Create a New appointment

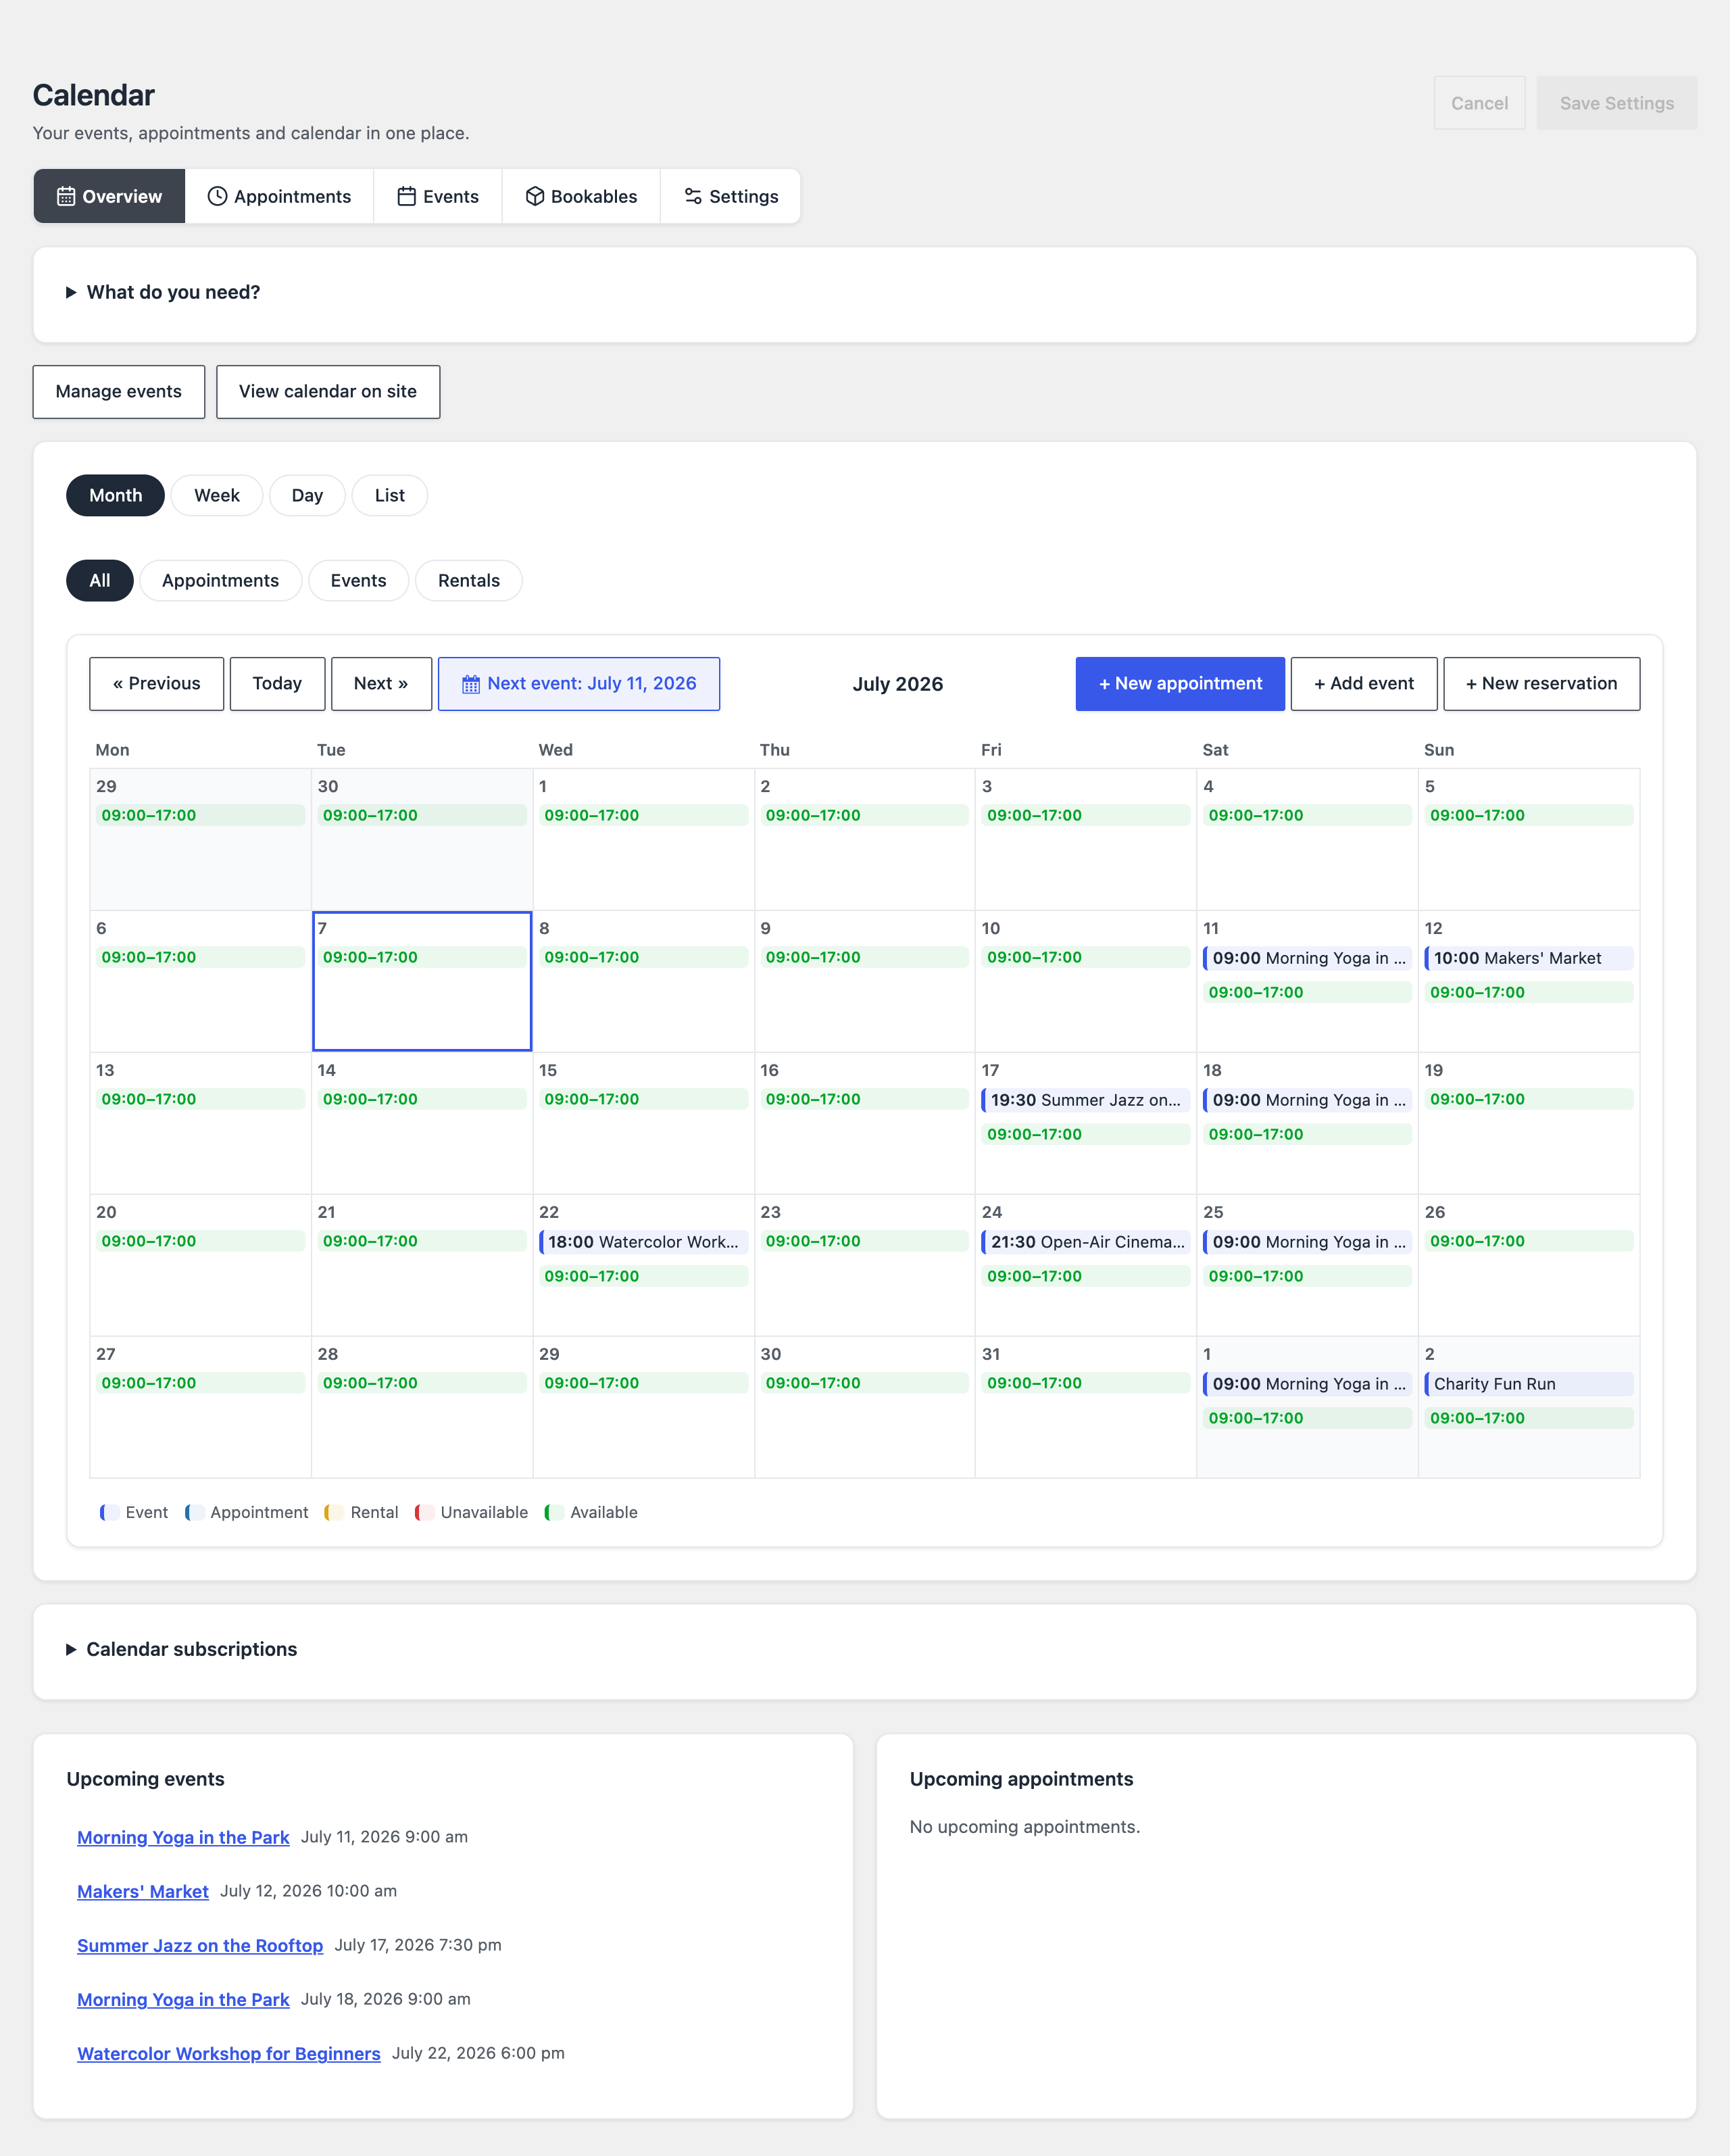tap(1180, 684)
